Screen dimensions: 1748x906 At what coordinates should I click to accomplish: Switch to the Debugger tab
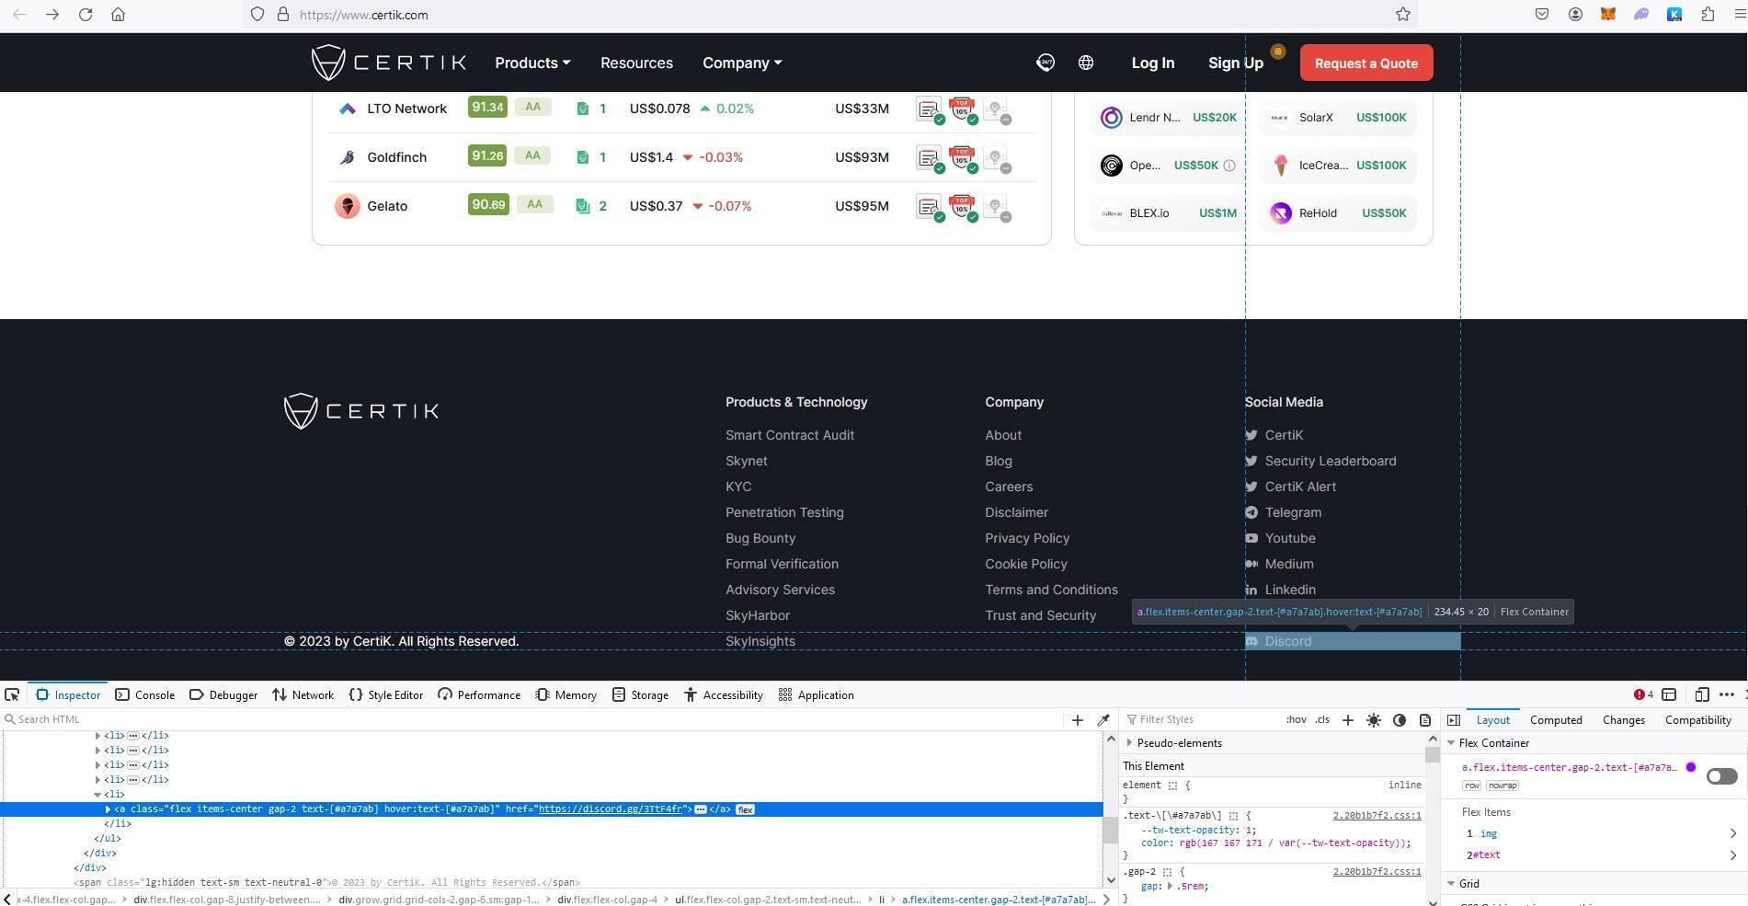[x=223, y=694]
